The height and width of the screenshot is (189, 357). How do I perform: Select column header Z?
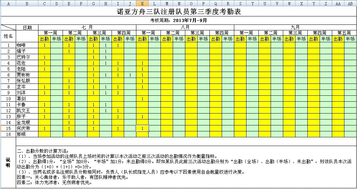point(326,3)
